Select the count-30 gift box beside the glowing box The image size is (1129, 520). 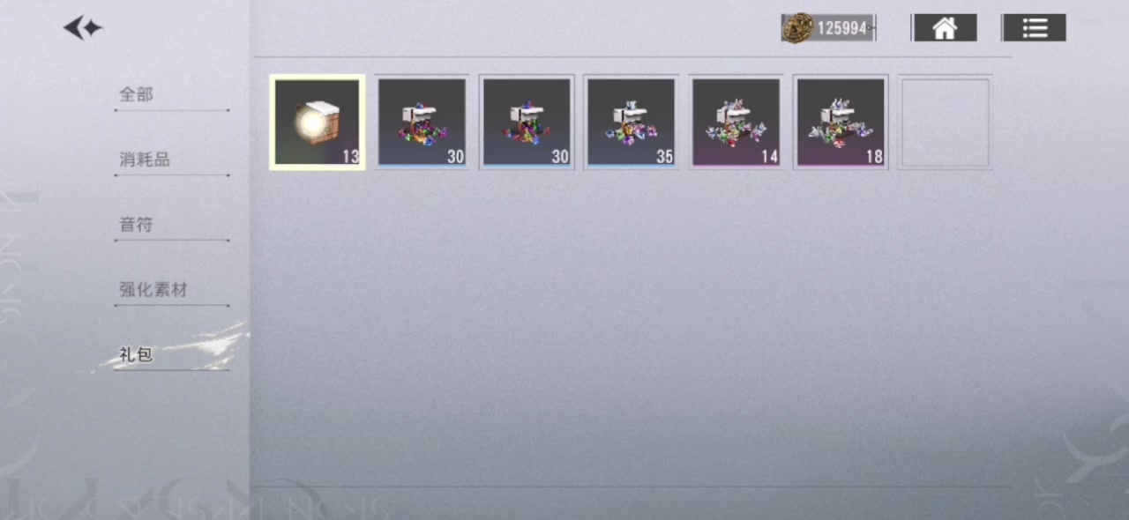coord(422,123)
